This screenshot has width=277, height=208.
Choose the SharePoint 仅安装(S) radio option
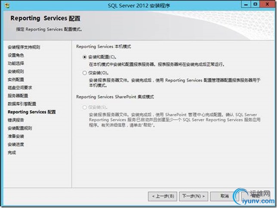coord(85,107)
